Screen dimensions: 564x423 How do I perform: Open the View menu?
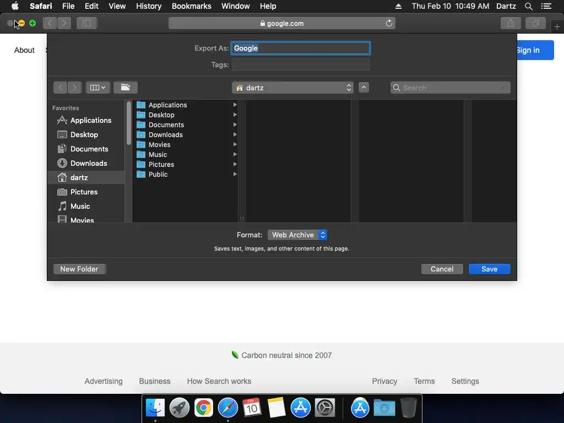point(117,6)
